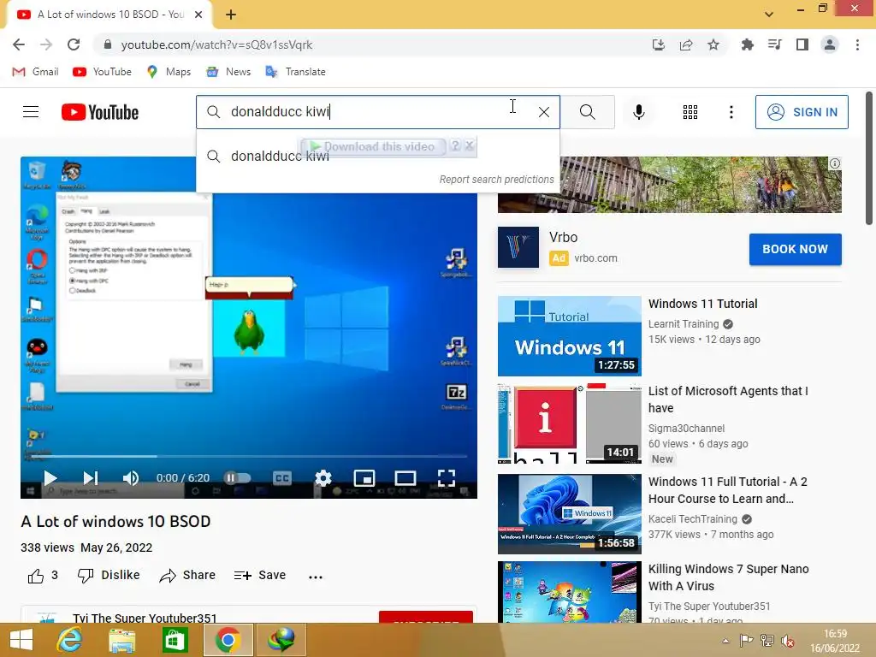876x657 pixels.
Task: Toggle the Chrome side panel icon
Action: click(802, 44)
